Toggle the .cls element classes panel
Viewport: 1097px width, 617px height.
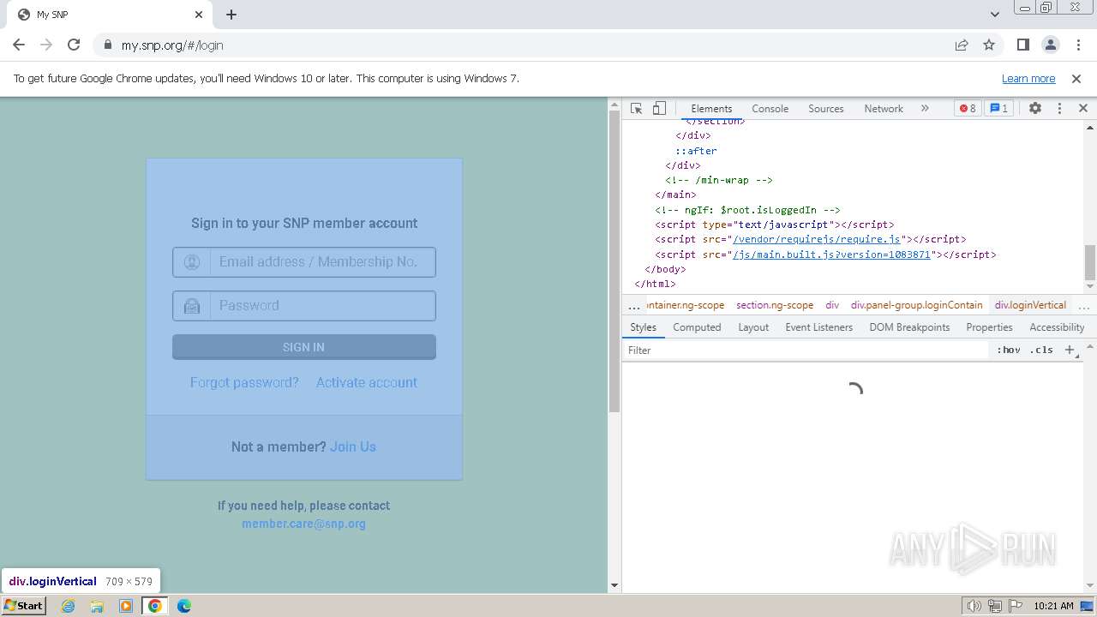coord(1042,350)
